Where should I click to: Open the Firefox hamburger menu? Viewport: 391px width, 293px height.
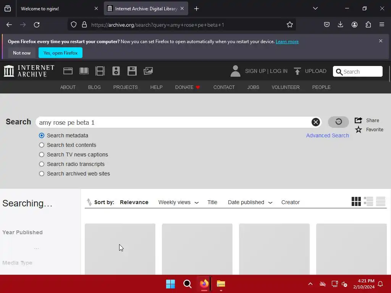pos(382,25)
